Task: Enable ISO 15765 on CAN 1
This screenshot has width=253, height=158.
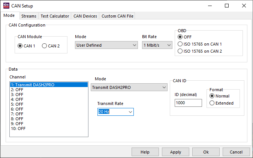Action: [180, 44]
